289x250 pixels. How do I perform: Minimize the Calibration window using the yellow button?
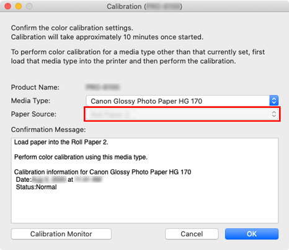click(x=19, y=6)
